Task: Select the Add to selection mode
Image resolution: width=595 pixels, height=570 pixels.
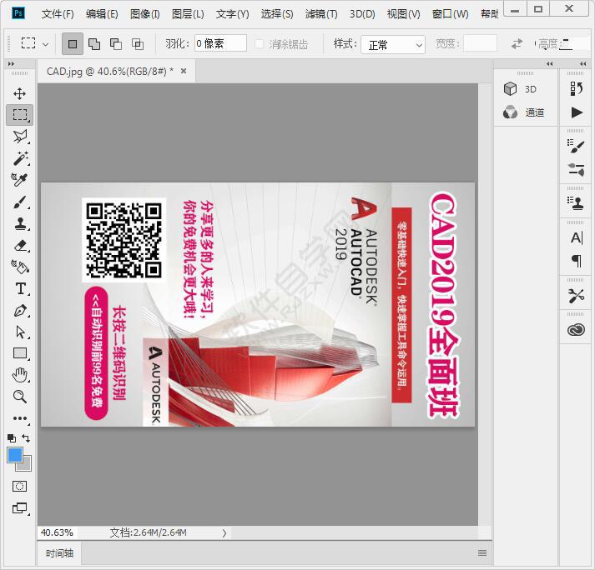Action: [94, 44]
